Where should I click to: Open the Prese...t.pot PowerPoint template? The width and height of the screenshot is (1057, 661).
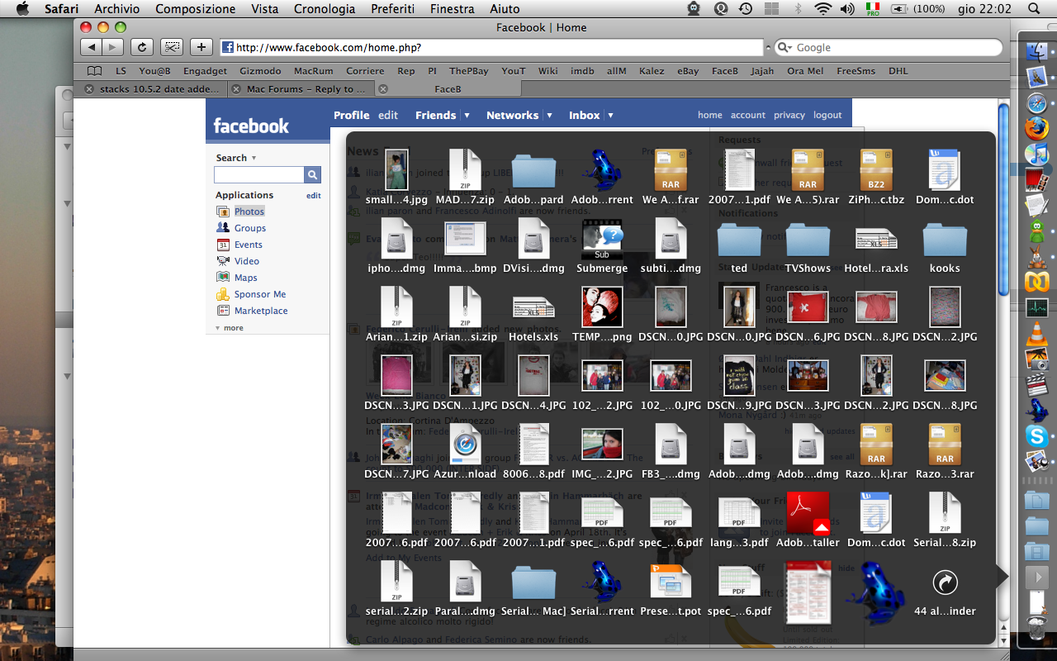[671, 583]
